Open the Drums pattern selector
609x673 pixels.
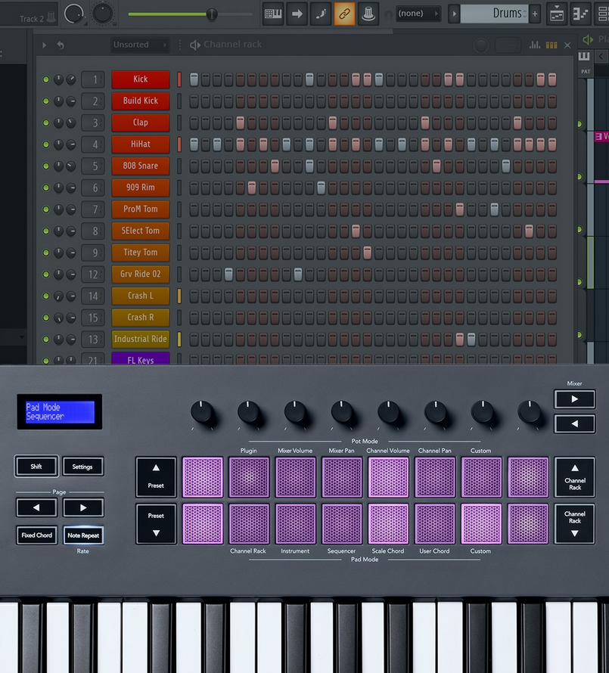[494, 14]
